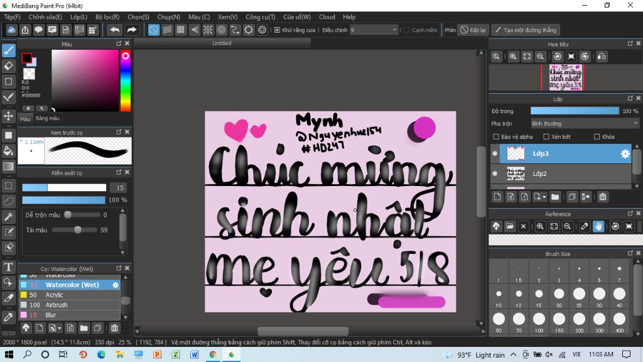Click the Độ trong layer opacity slider
Image resolution: width=643 pixels, height=362 pixels.
click(x=575, y=111)
